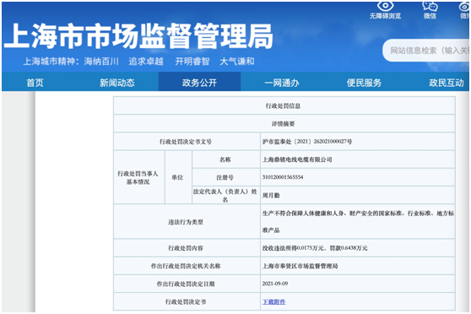Open the 微信 WeChat icon
Viewport: 471px width, 314px height.
pos(430,6)
